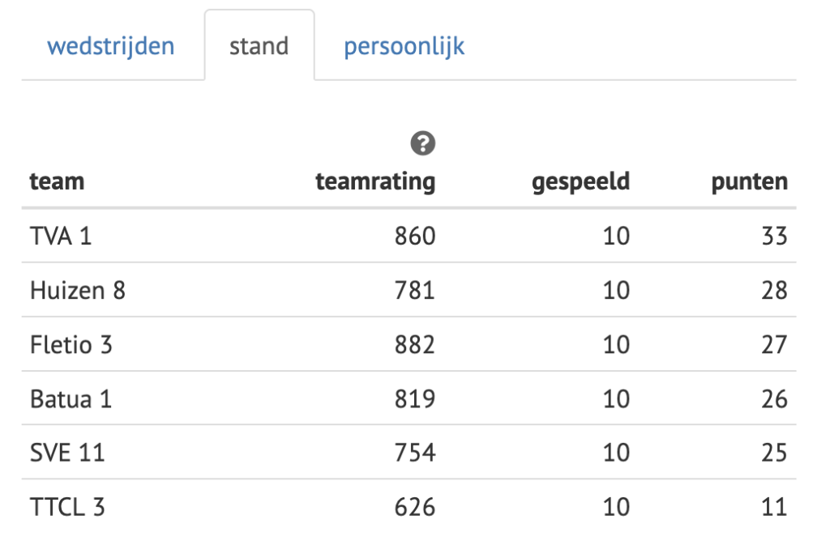Image resolution: width=830 pixels, height=558 pixels.
Task: Select the TVA 1 team row
Action: tap(61, 236)
